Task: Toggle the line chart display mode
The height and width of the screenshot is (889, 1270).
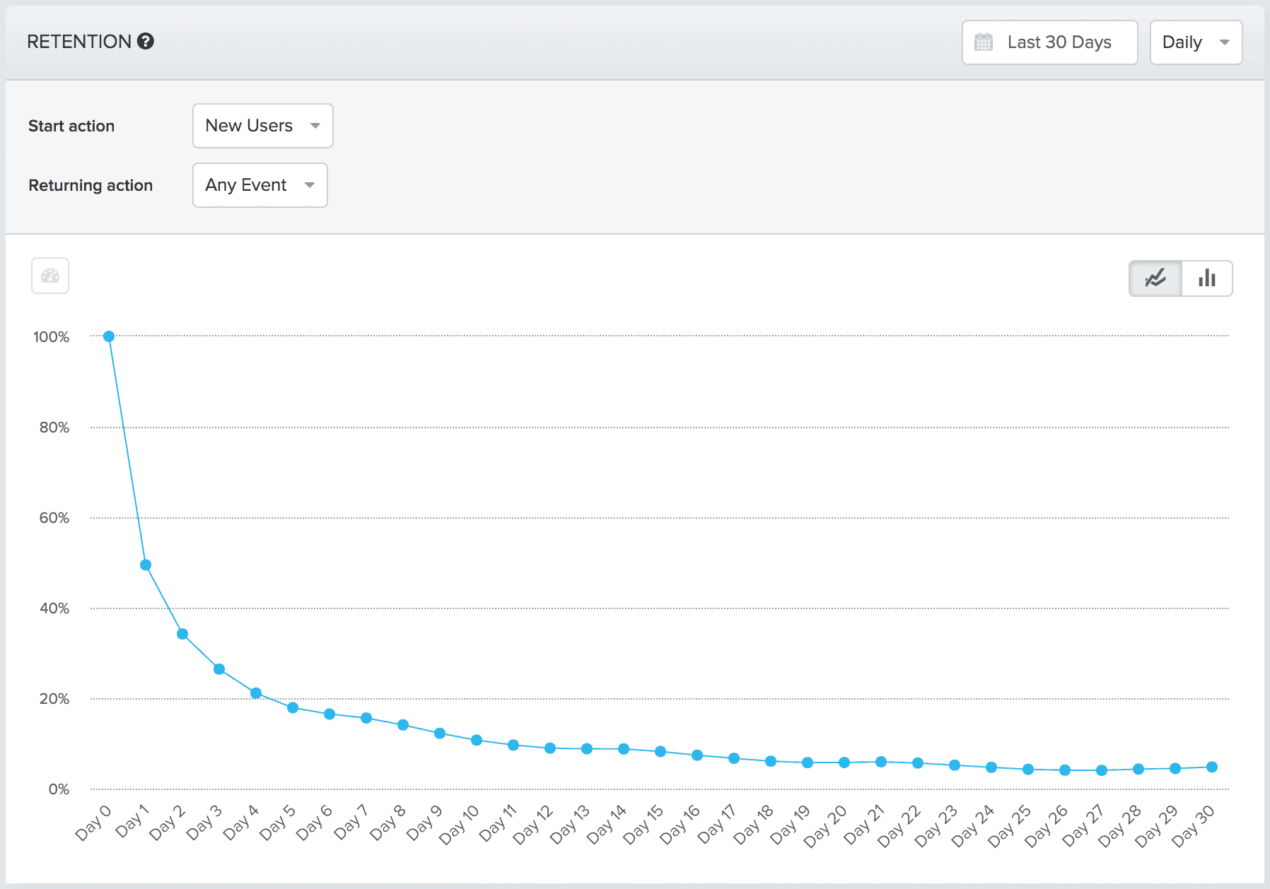Action: click(x=1155, y=278)
